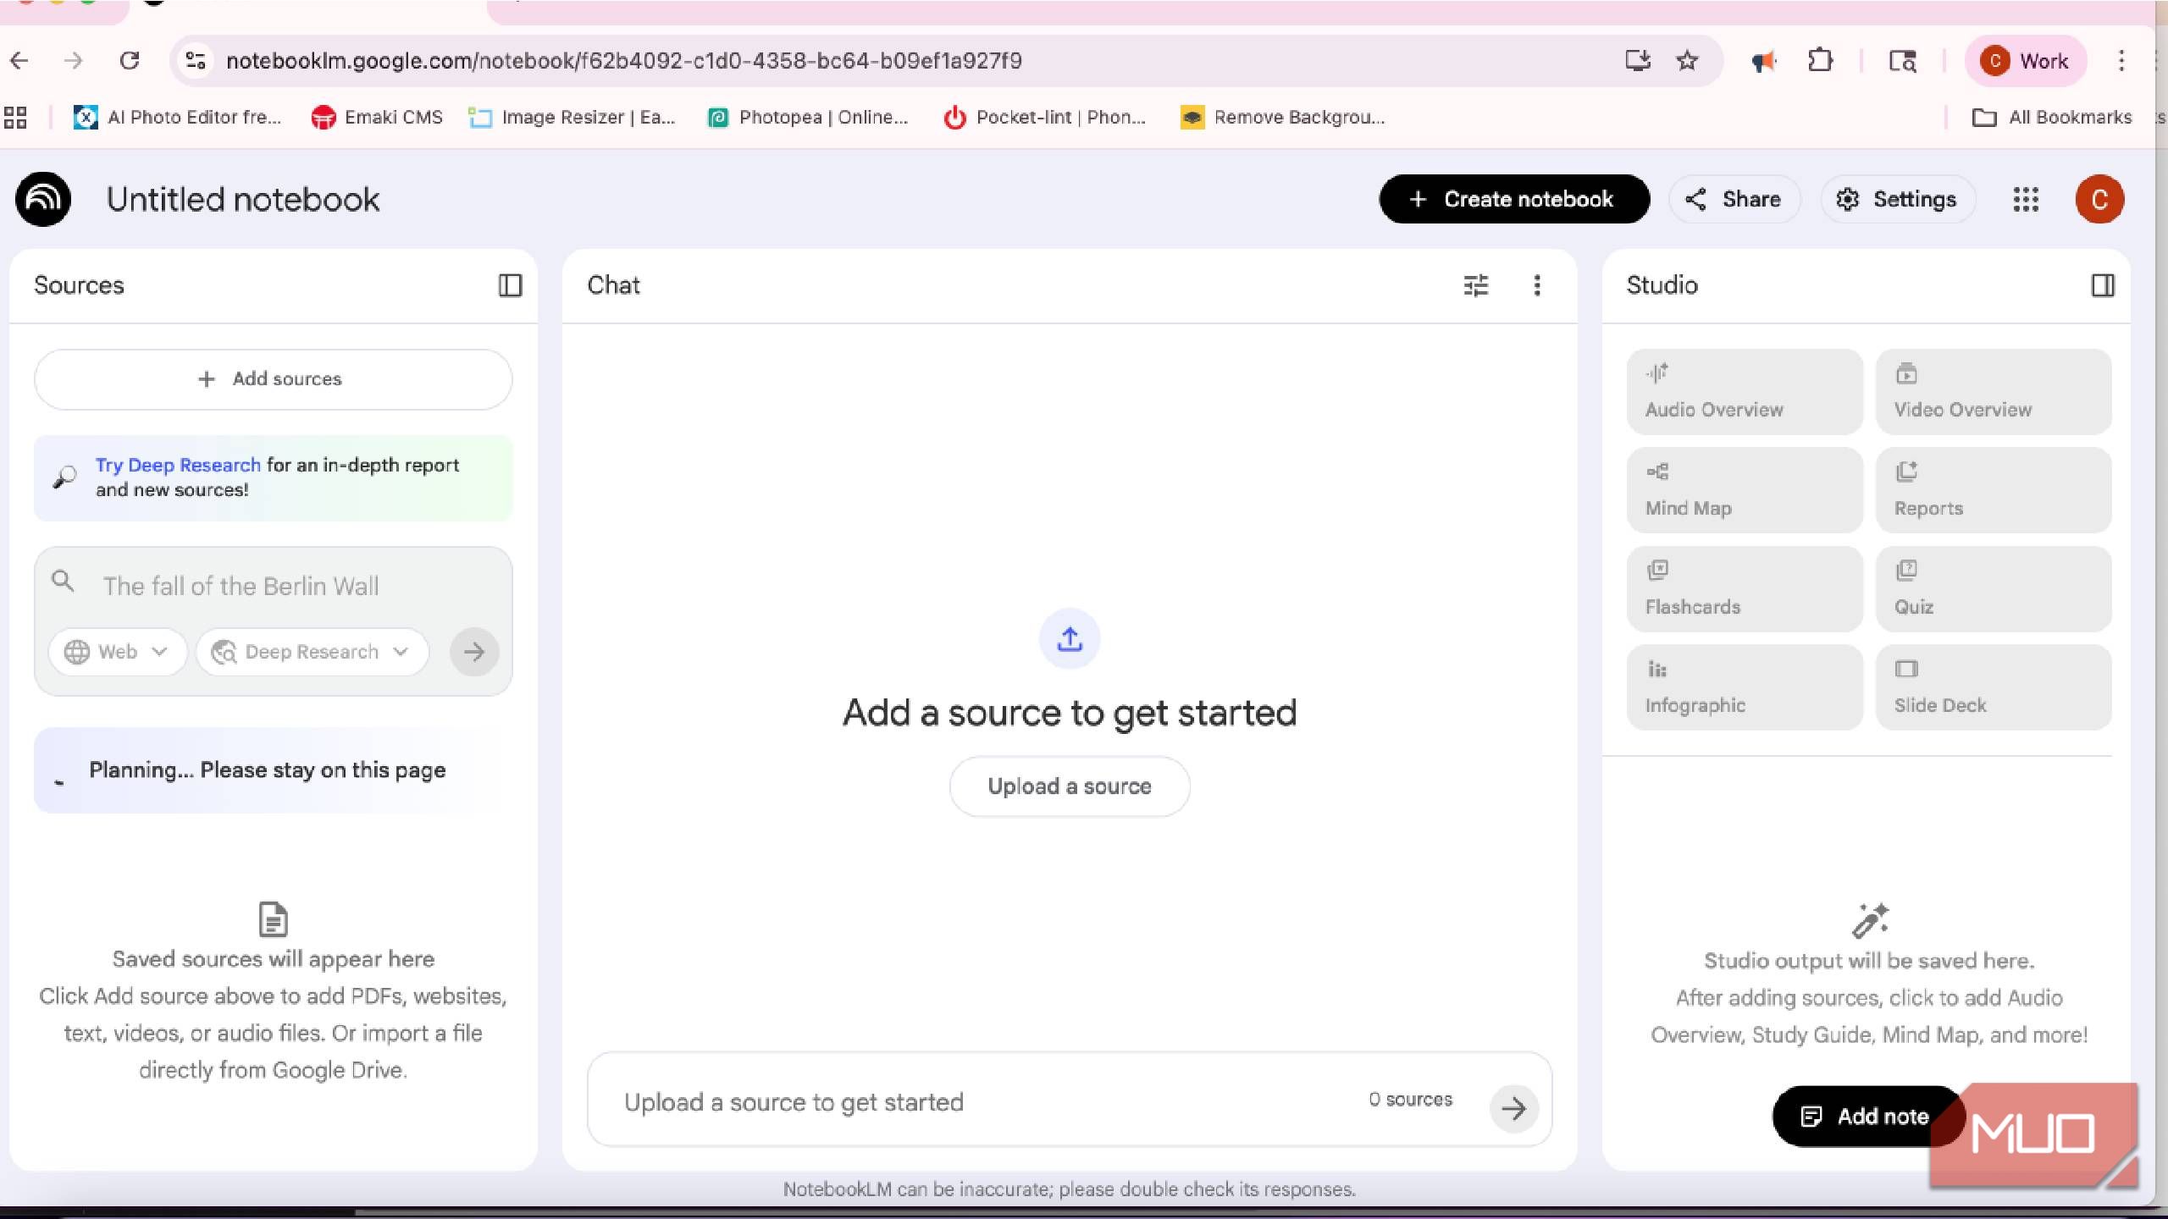Generate a Slide Deck
Screen dimensions: 2168x1219
click(x=1994, y=687)
